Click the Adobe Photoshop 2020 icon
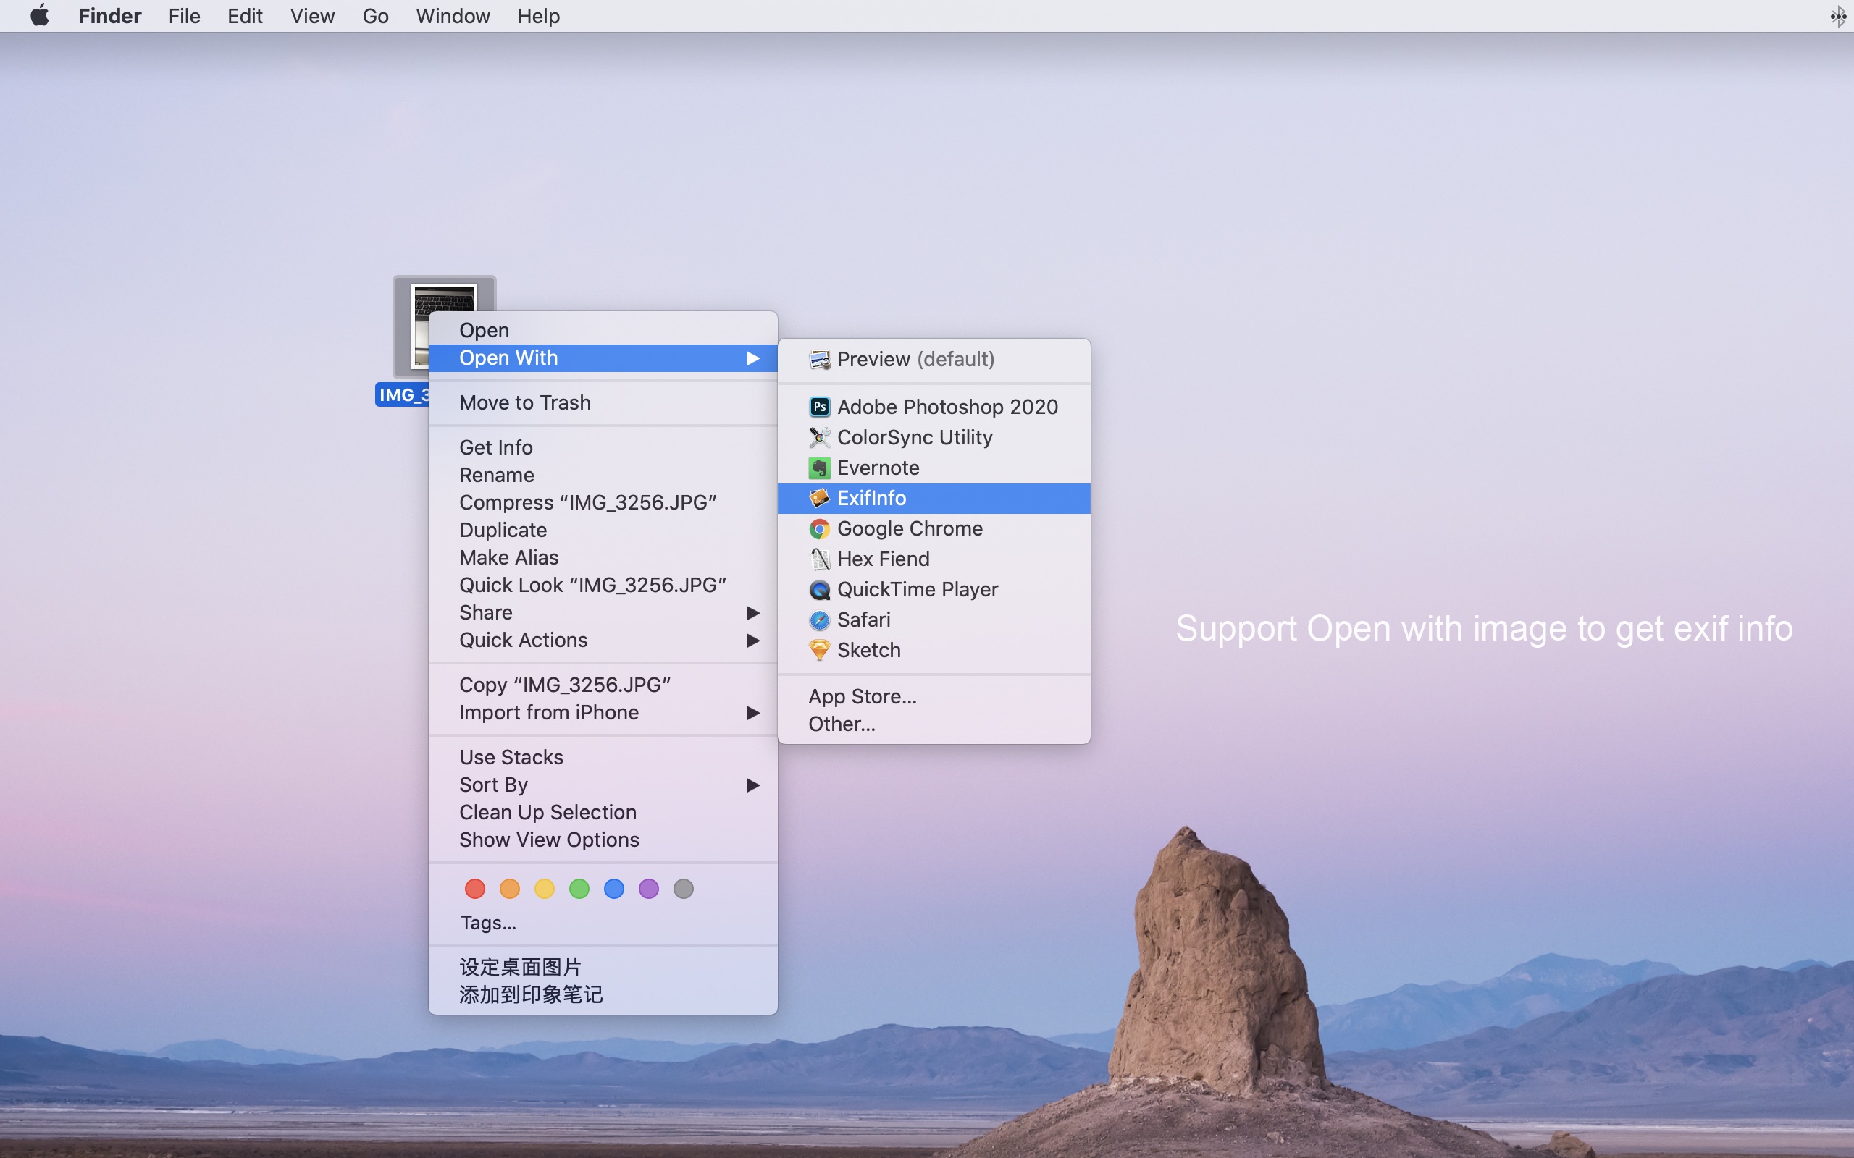Image resolution: width=1854 pixels, height=1158 pixels. coord(819,407)
